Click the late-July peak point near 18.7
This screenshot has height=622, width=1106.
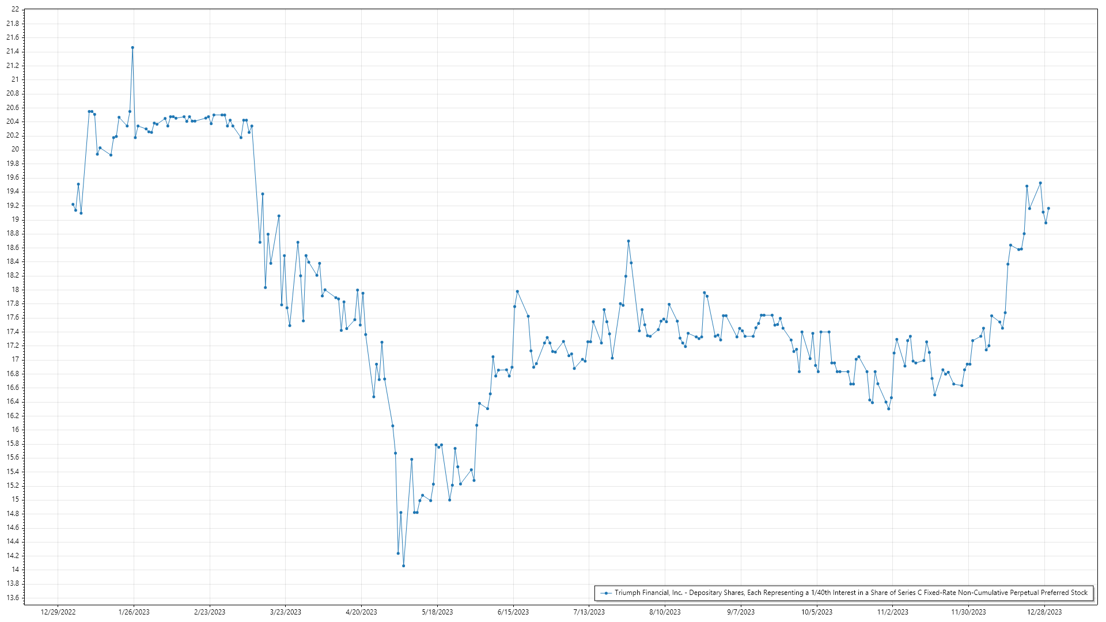(x=628, y=241)
